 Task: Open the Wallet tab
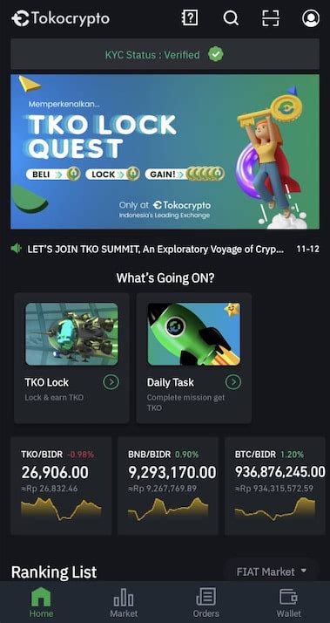(x=288, y=603)
